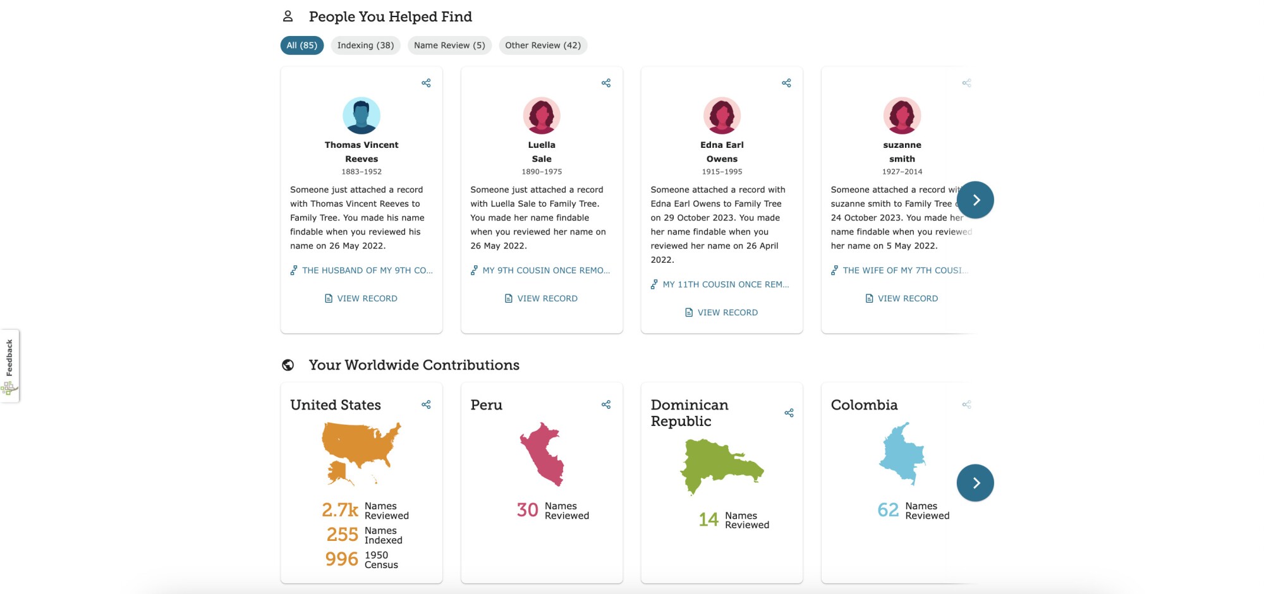Click the document icon next to Edna's View Record
The height and width of the screenshot is (594, 1264).
tap(689, 312)
